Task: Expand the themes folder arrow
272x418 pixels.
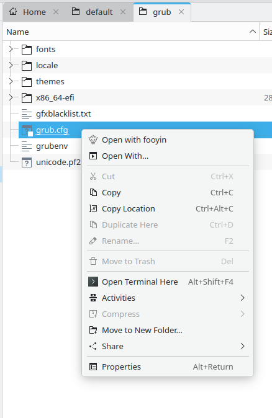Action: [x=11, y=81]
